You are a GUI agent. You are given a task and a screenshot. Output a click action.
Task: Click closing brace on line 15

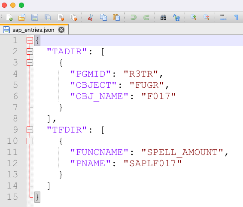point(37,197)
